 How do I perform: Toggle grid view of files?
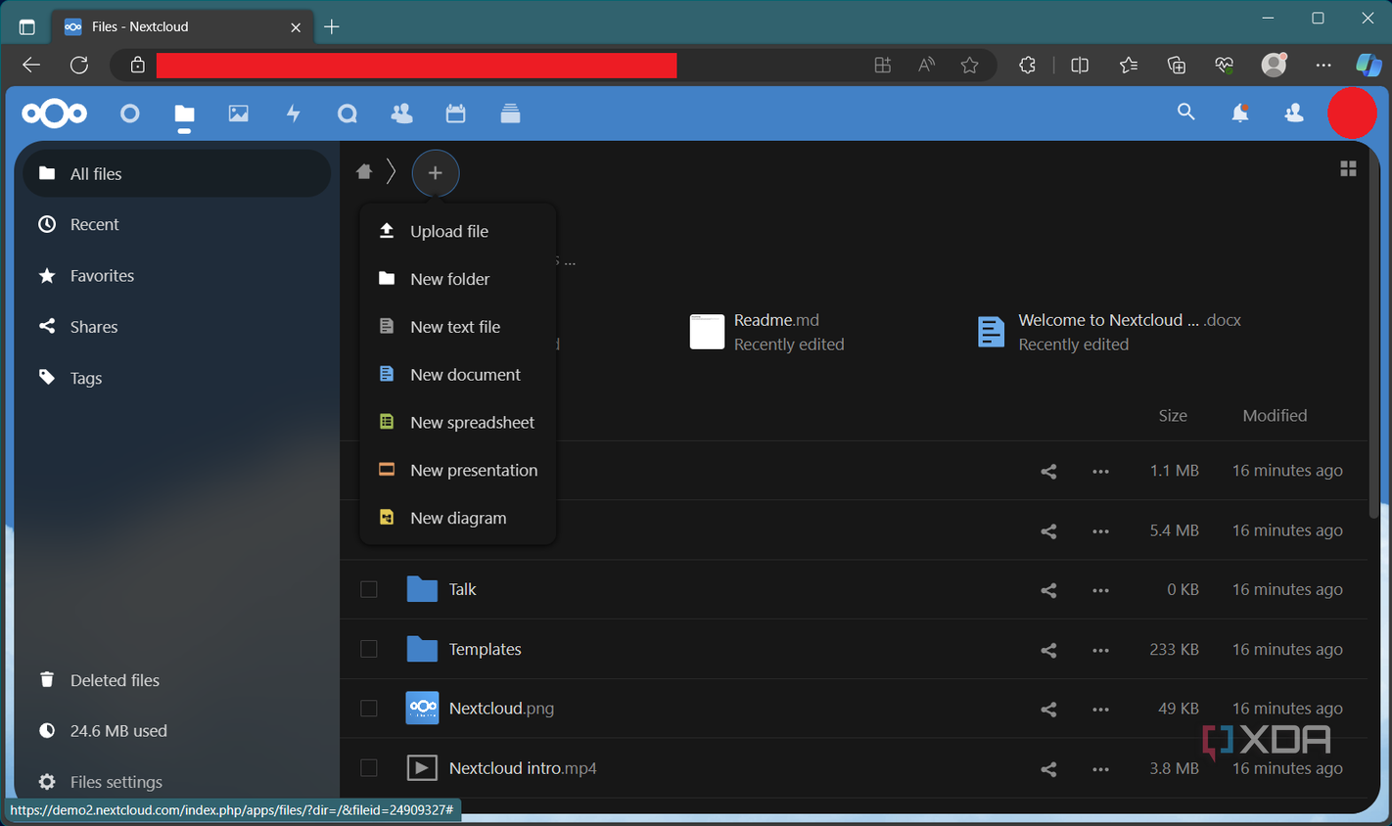click(1348, 169)
